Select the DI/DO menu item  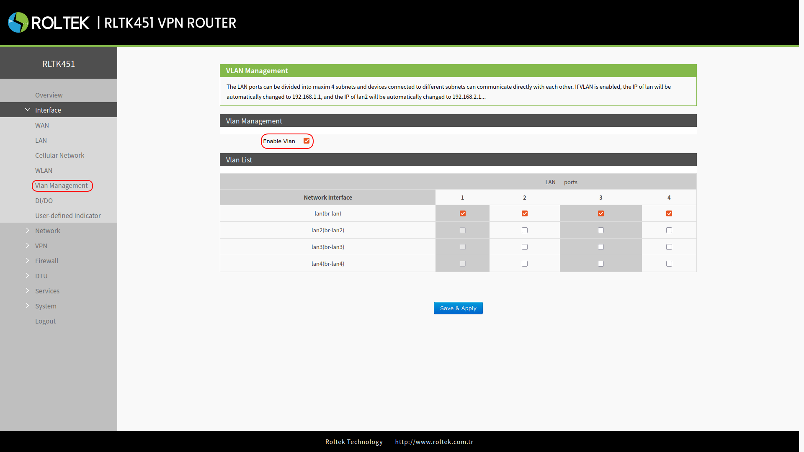[x=44, y=200]
